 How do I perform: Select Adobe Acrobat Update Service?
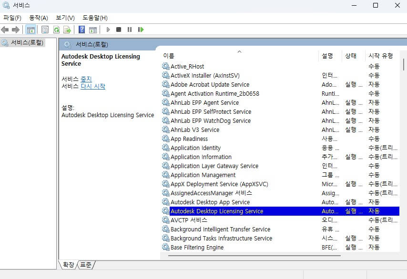pyautogui.click(x=280, y=85)
